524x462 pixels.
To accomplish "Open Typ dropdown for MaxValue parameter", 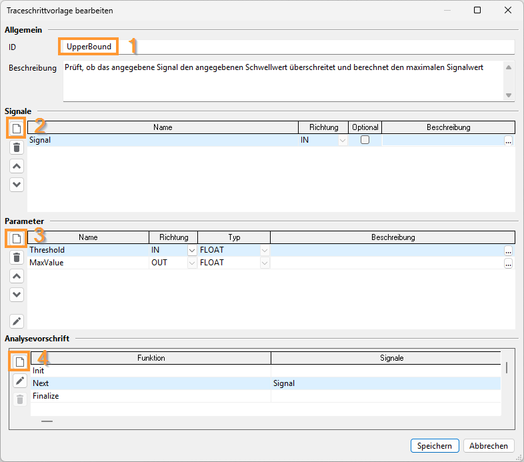I will tap(265, 263).
